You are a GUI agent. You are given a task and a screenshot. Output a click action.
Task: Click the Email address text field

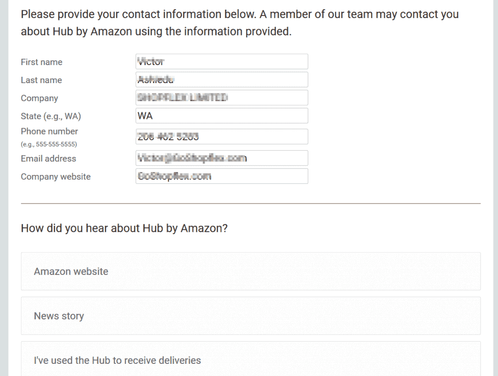222,158
